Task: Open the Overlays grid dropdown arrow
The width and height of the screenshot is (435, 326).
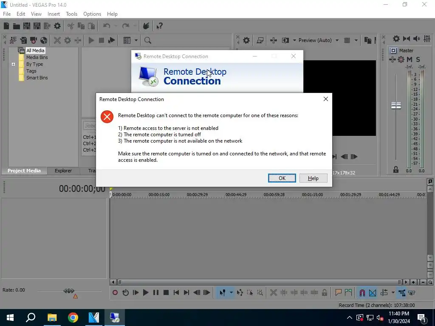Action: point(356,40)
